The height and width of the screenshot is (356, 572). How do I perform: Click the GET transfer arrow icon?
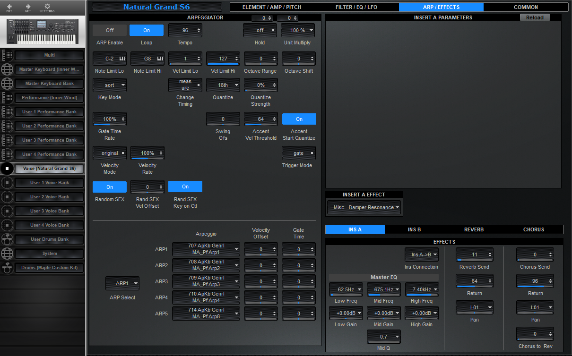28,8
